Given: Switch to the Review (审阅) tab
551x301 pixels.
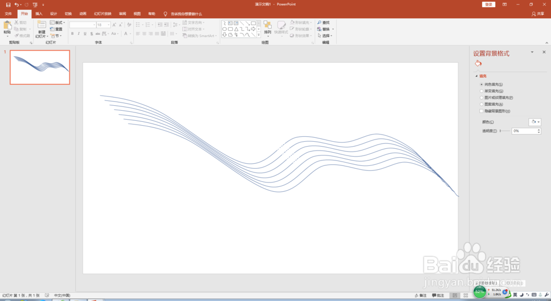Looking at the screenshot, I should (x=122, y=14).
